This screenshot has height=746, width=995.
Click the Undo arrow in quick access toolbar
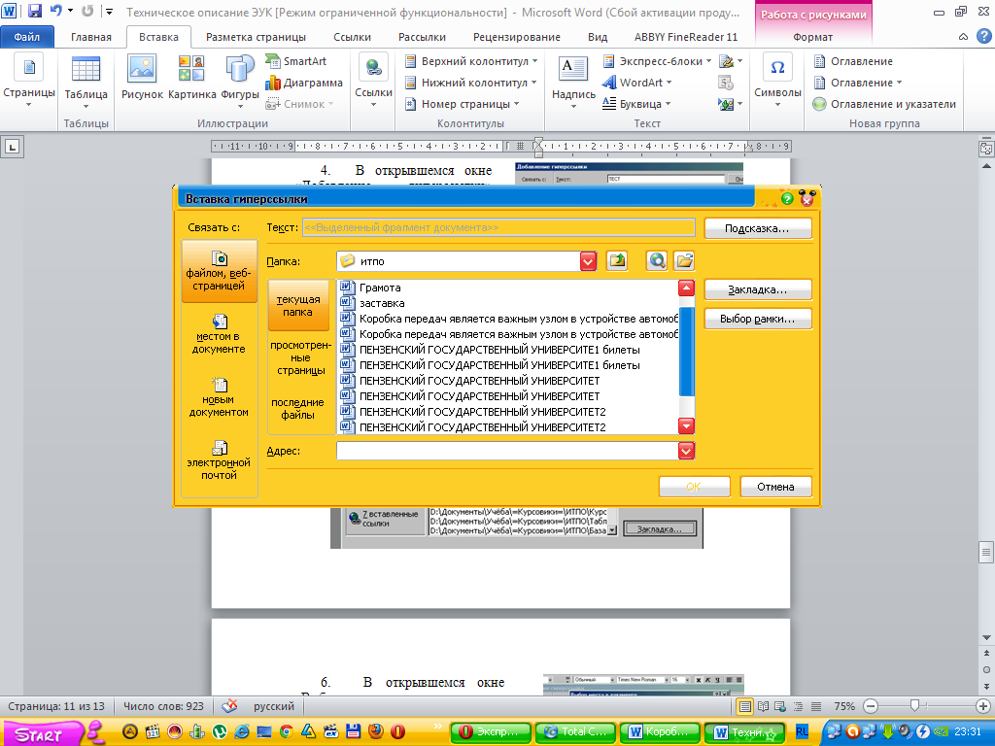coord(56,12)
